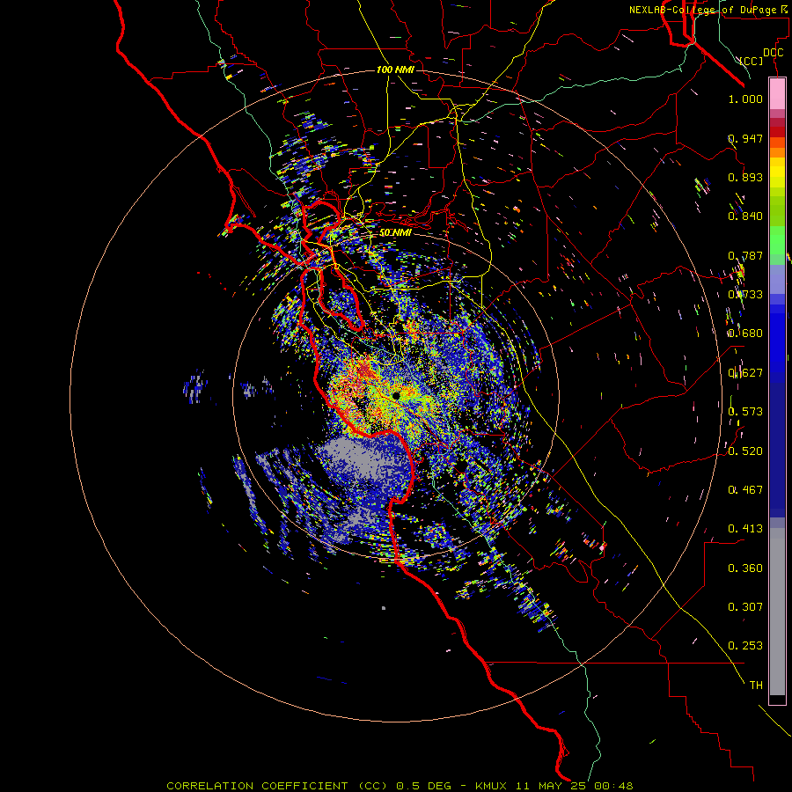Image resolution: width=792 pixels, height=792 pixels.
Task: Select the 0.573 scale value
Action: pyautogui.click(x=745, y=412)
